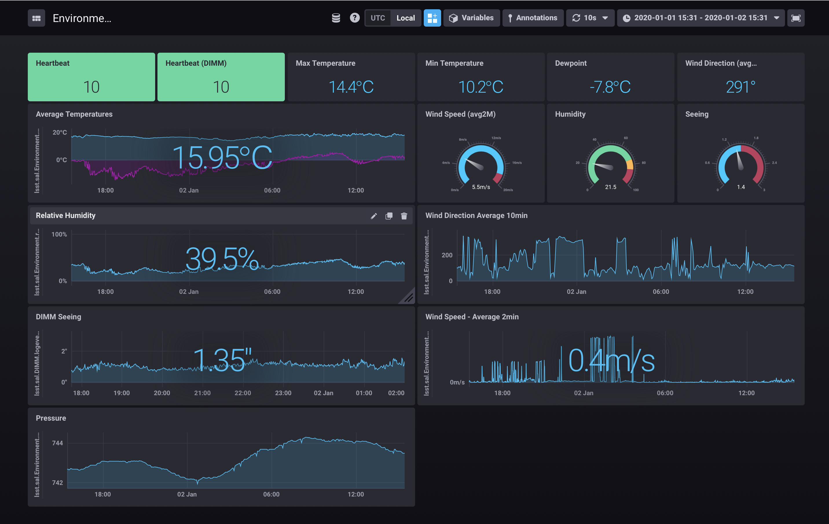Screen dimensions: 829x524
Task: Switch timezone to UTC
Action: tap(378, 18)
